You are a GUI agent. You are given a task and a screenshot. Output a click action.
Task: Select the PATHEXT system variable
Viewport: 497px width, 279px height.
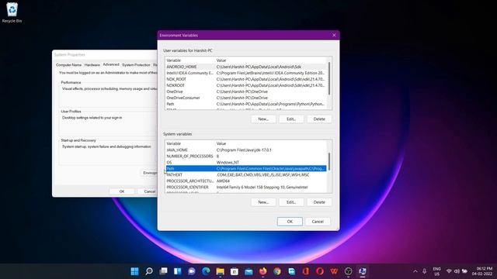pyautogui.click(x=246, y=174)
